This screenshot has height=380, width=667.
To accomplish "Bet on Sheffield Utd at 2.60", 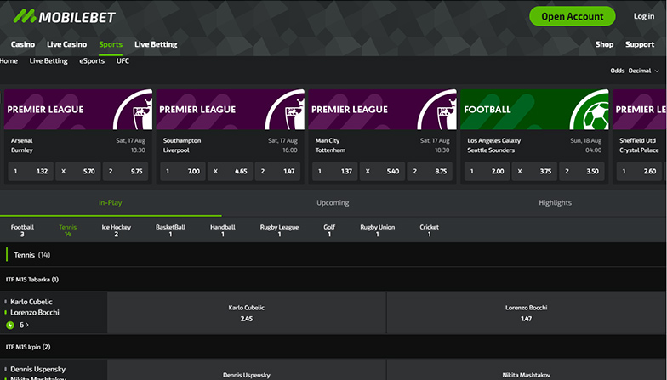I will click(x=640, y=172).
